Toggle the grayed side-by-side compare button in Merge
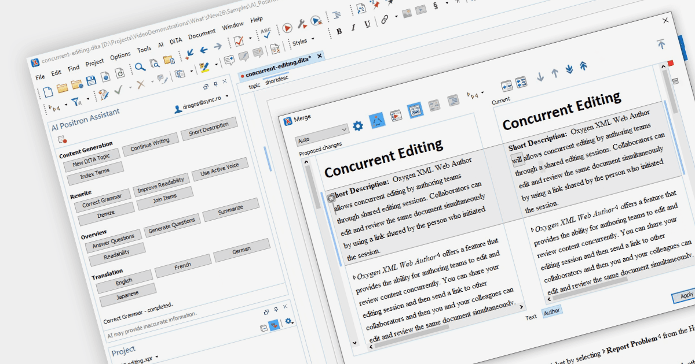 pyautogui.click(x=434, y=106)
